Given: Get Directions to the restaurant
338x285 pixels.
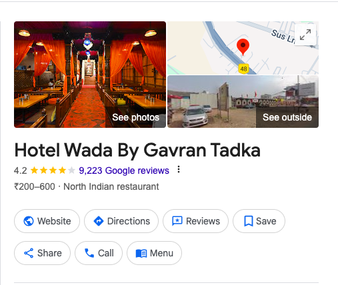Looking at the screenshot, I should click(121, 221).
